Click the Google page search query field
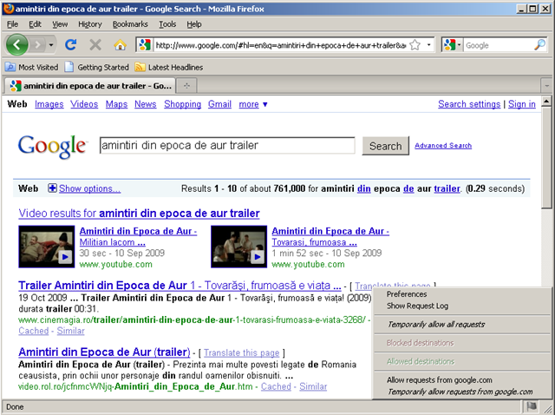This screenshot has height=415, width=555. point(227,145)
